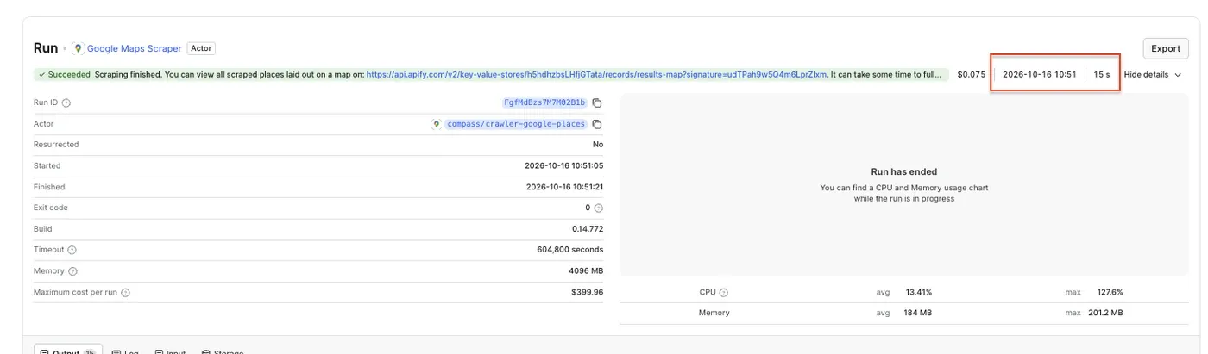Copy the compass/crawler-google-places actor name
Image resolution: width=1208 pixels, height=354 pixels.
[596, 124]
